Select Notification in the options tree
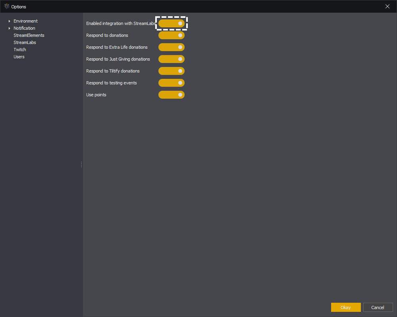 [24, 28]
